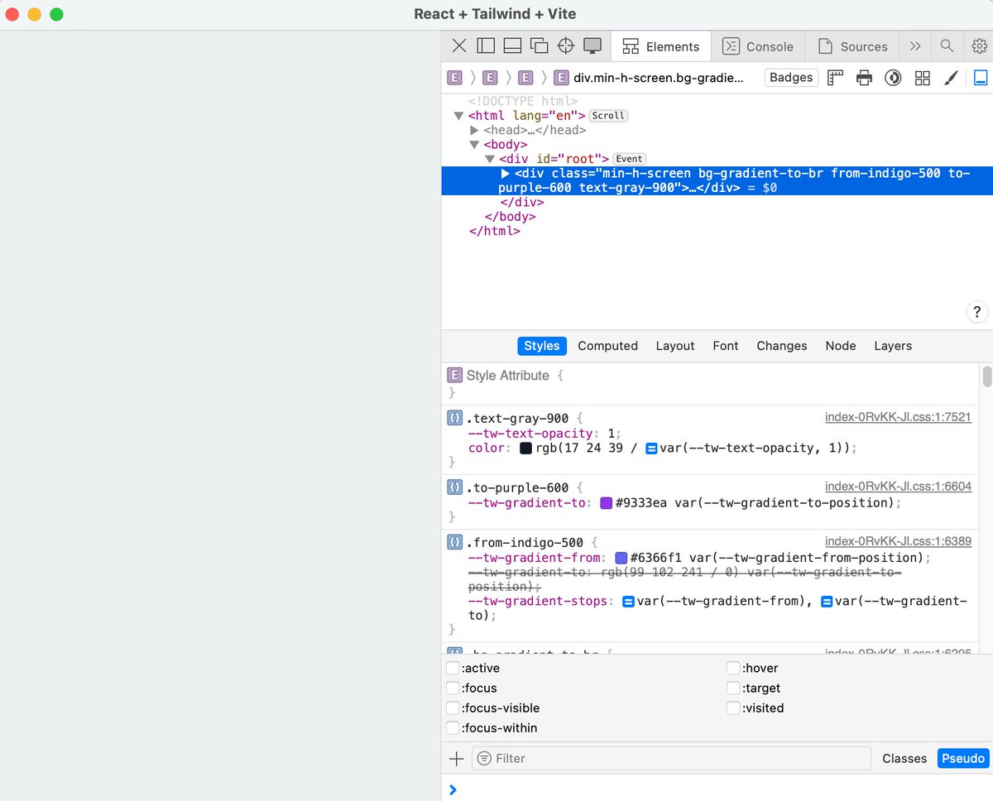This screenshot has height=801, width=993.
Task: Toggle the Classes button
Action: 904,758
